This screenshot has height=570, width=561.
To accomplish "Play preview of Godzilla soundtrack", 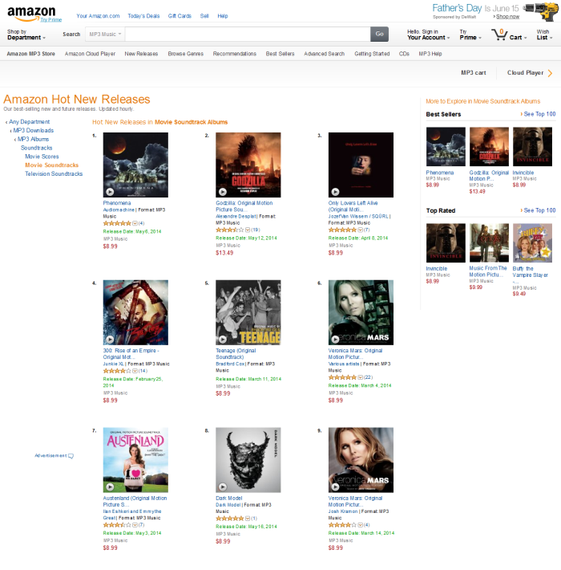I will click(223, 192).
